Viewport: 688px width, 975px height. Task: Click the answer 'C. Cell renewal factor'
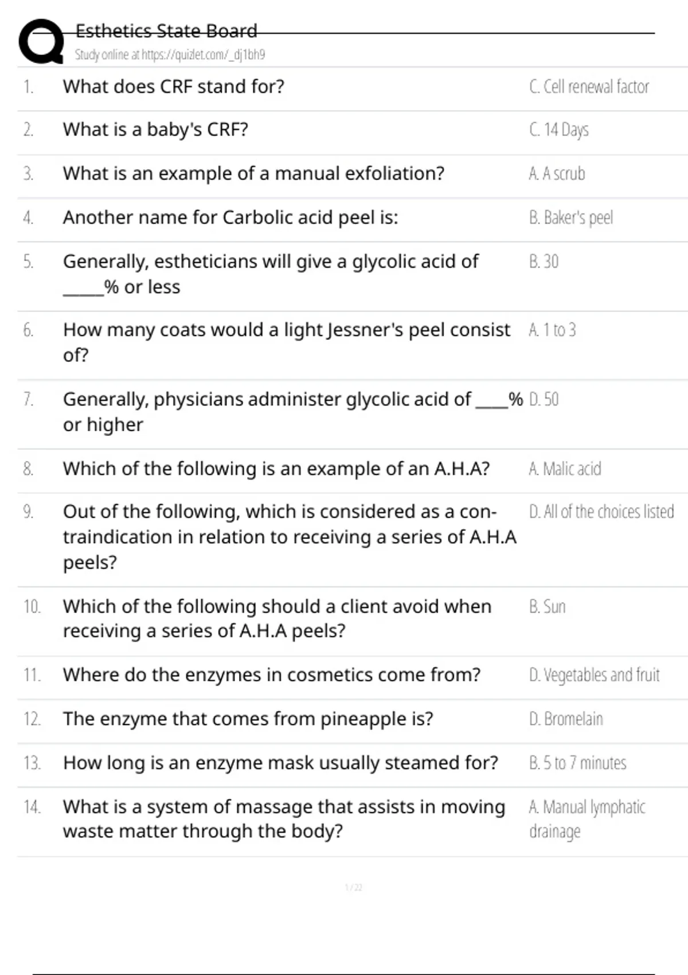(x=589, y=87)
